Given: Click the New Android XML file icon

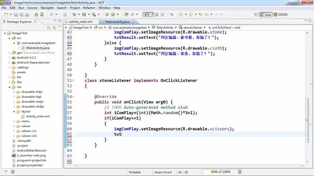Looking at the screenshot, I should click(x=65, y=15).
